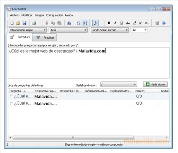This screenshot has height=153, width=178.
Task: Open the Introducción simple dropdown
Action: click(x=28, y=30)
